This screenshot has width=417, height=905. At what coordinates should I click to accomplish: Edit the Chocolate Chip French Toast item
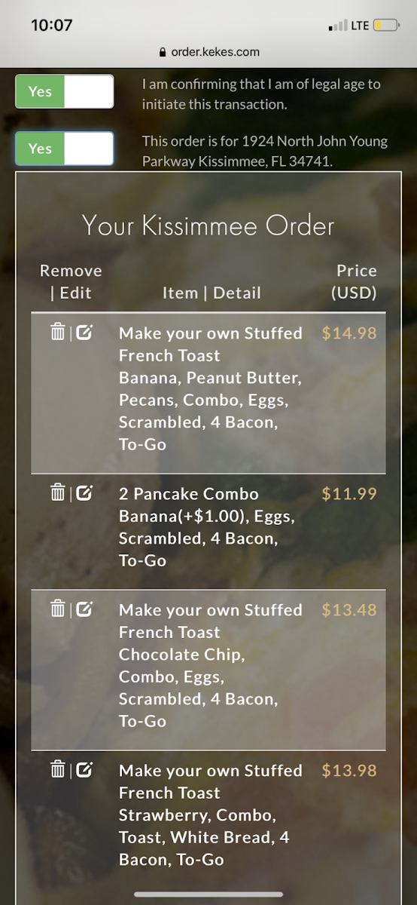tap(84, 609)
